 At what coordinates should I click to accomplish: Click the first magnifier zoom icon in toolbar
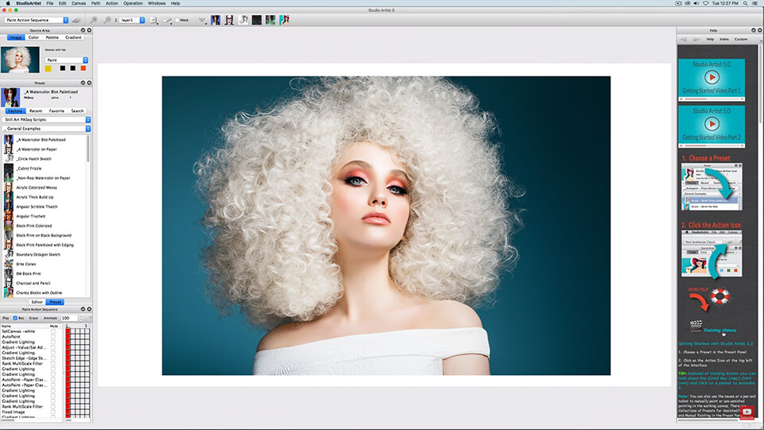click(94, 20)
